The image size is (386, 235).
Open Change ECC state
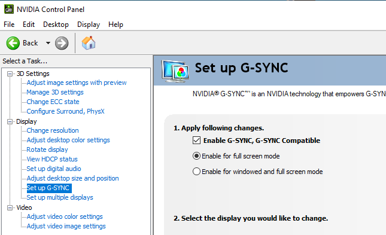(53, 102)
